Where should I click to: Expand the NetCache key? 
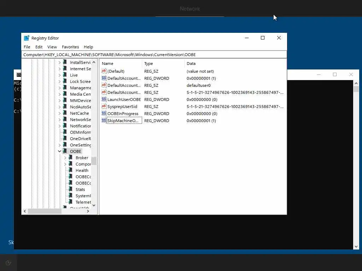[x=59, y=113]
